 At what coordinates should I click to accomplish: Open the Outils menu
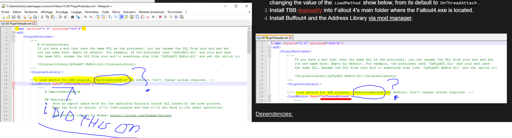(105, 12)
